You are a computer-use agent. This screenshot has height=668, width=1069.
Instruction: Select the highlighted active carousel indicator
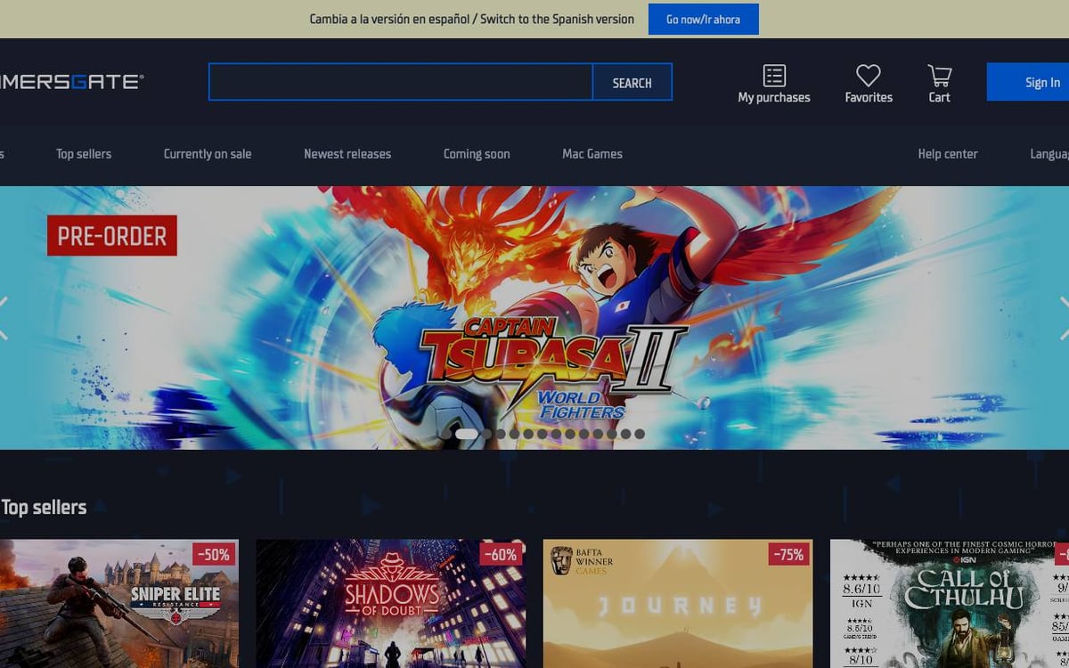[467, 435]
